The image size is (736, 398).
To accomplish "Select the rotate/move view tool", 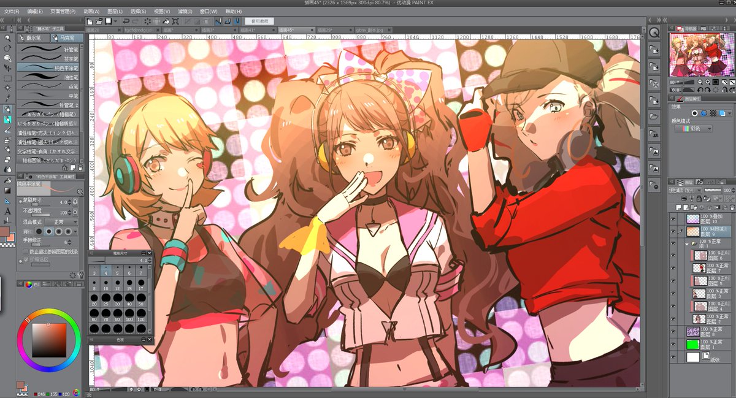I will [7, 48].
